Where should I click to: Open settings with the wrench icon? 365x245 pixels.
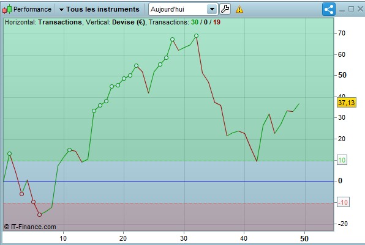tap(225, 9)
